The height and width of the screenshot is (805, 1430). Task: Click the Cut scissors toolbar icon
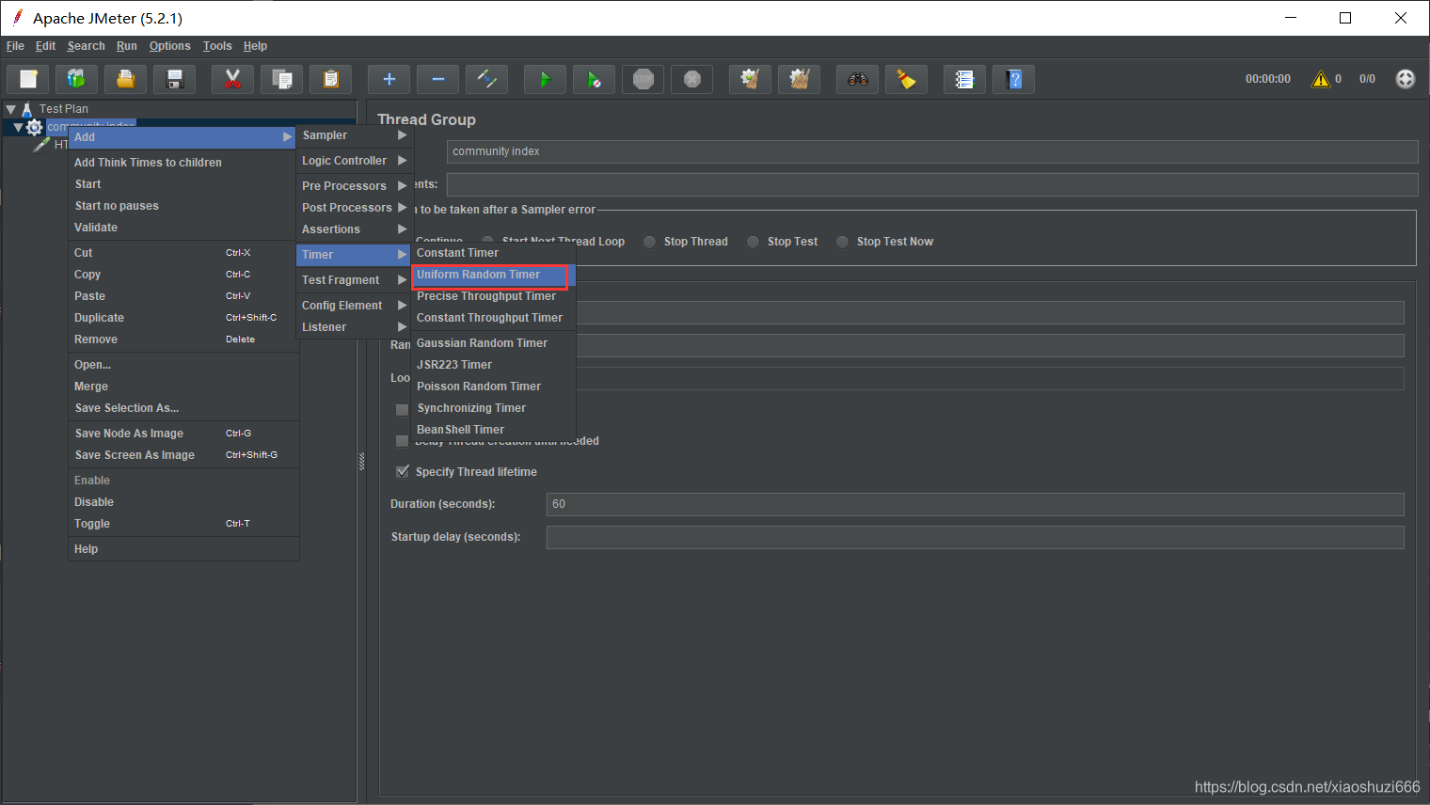[x=233, y=79]
